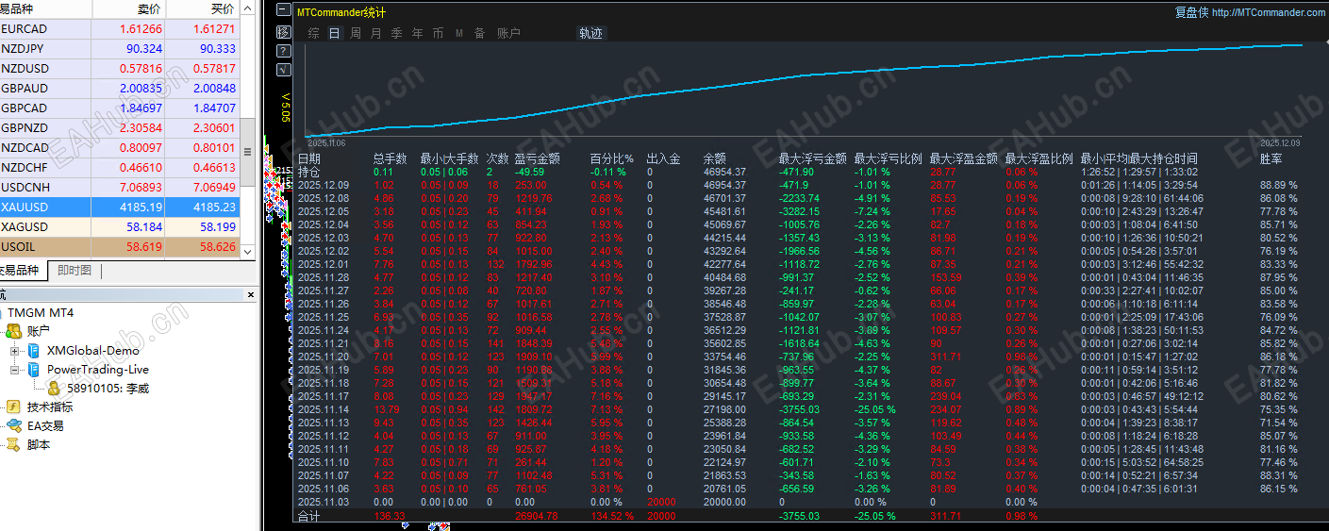The image size is (1329, 531).
Task: Switch to the M tab in MTCommander
Action: pos(459,33)
